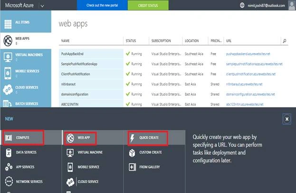
Task: Choose Cloud Service in compute submenu
Action: 88,182
